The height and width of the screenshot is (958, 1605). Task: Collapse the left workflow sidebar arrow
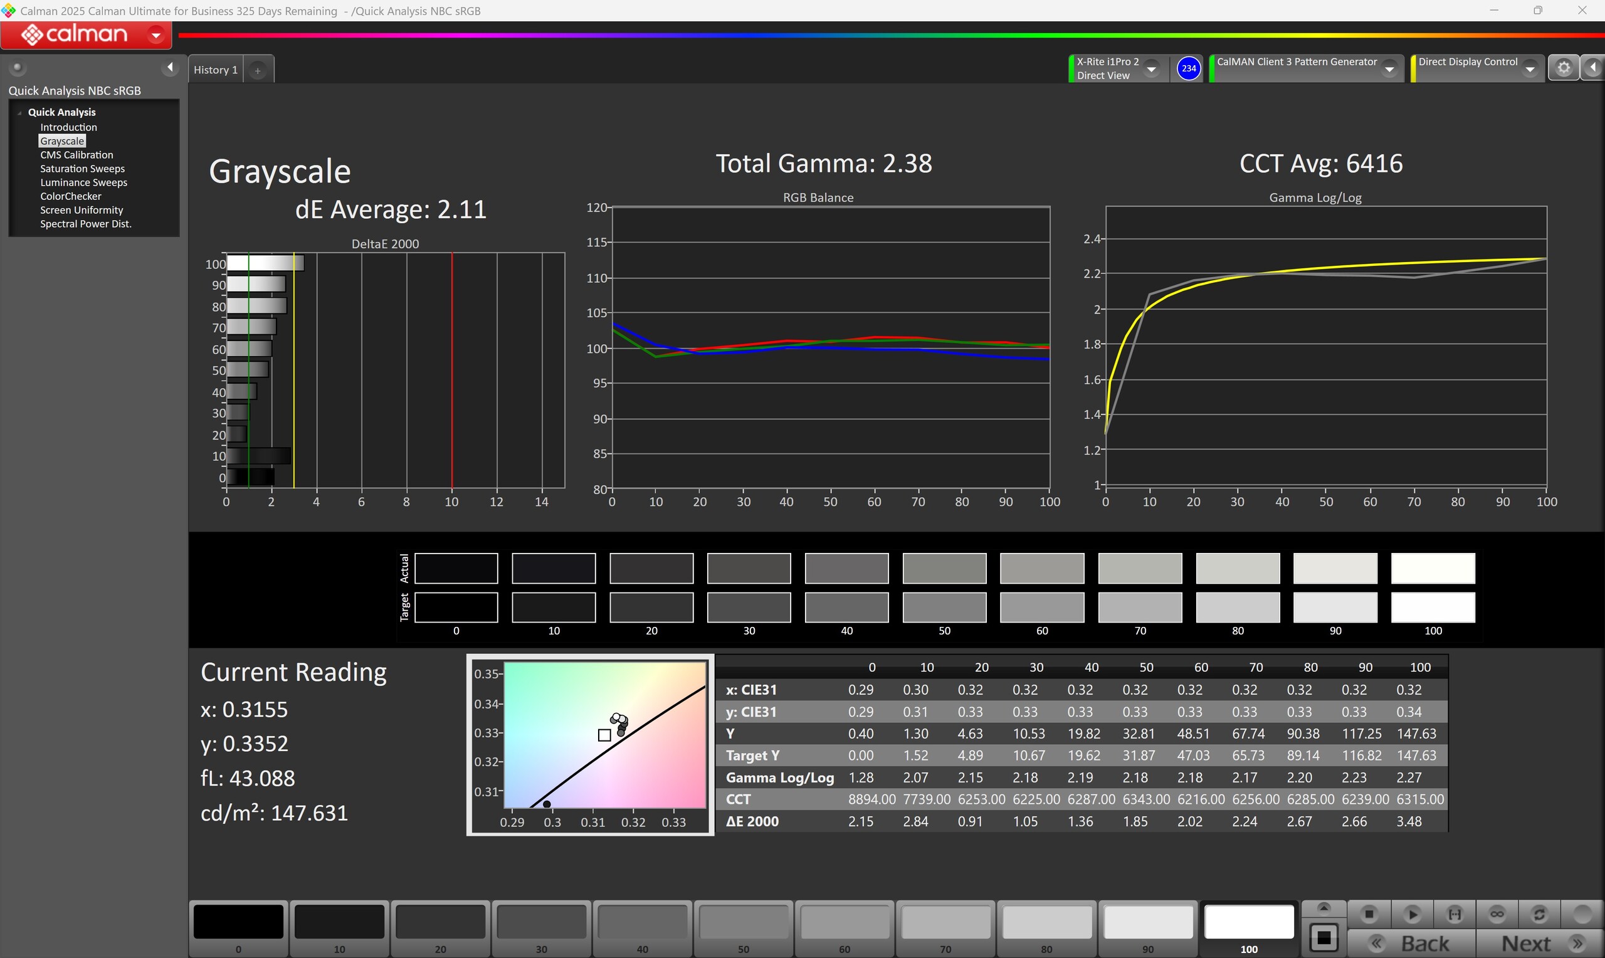pos(170,67)
